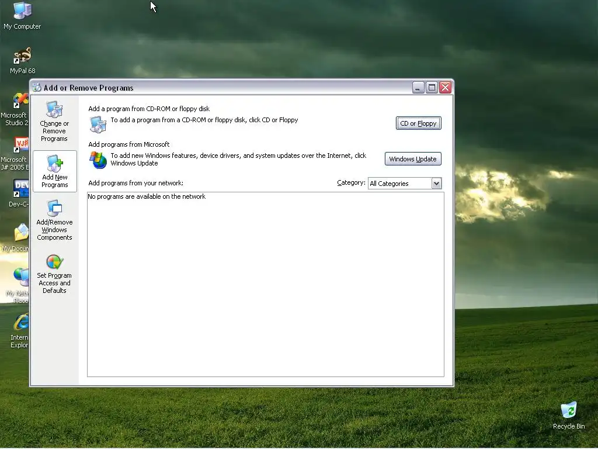The height and width of the screenshot is (449, 598).
Task: Open Change or Remove Programs panel
Action: click(x=54, y=121)
